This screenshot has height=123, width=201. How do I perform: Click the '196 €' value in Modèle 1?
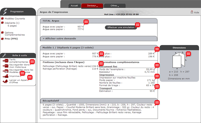click(x=151, y=56)
